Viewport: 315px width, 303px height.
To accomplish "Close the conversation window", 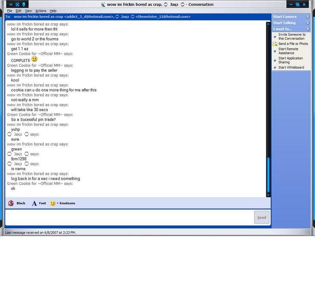I will pos(304,4).
